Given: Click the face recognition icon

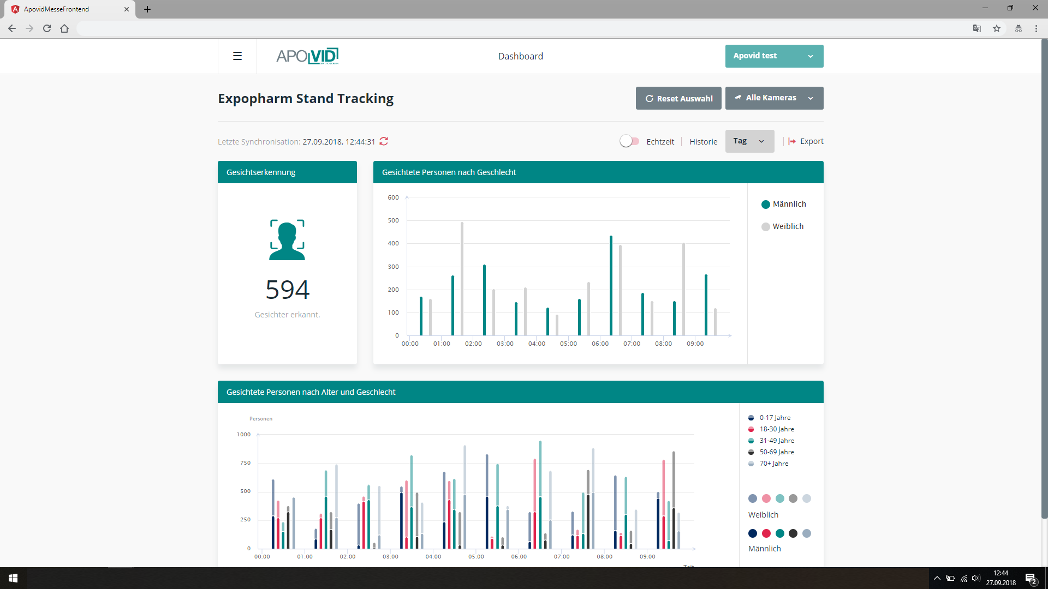Looking at the screenshot, I should point(287,240).
